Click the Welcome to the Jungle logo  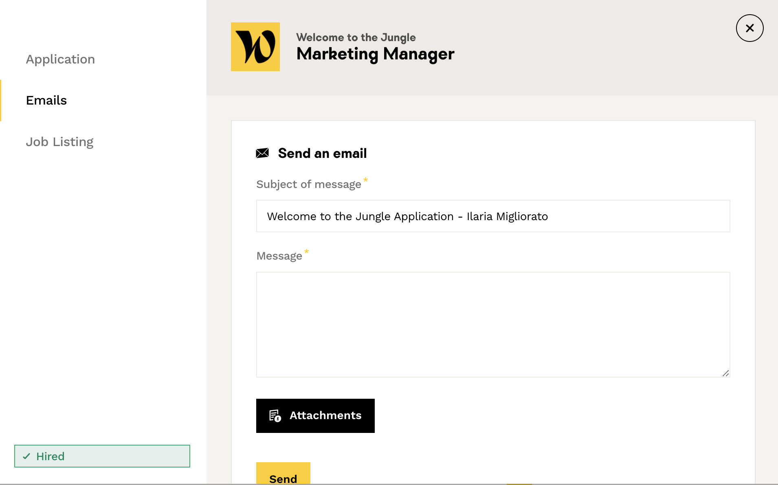click(x=255, y=47)
